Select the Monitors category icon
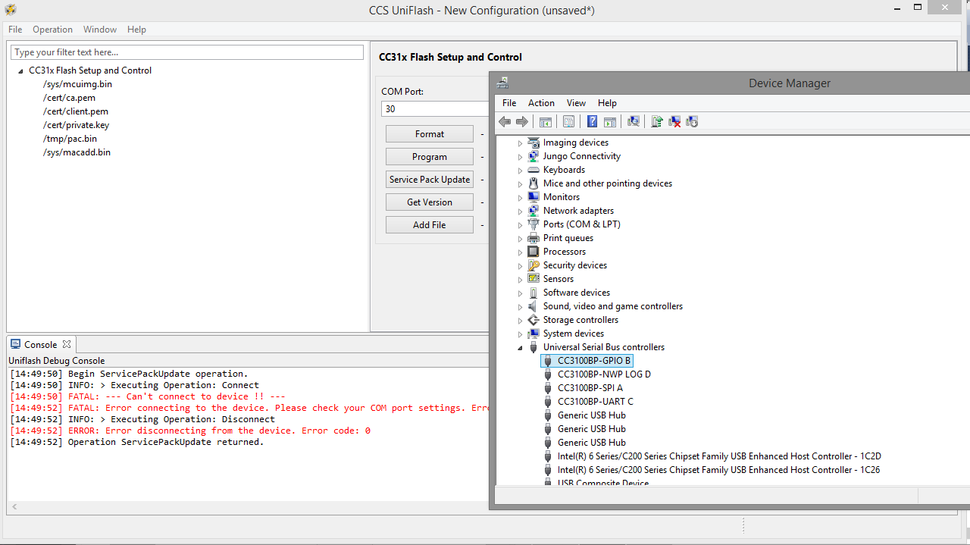This screenshot has width=970, height=545. [534, 197]
